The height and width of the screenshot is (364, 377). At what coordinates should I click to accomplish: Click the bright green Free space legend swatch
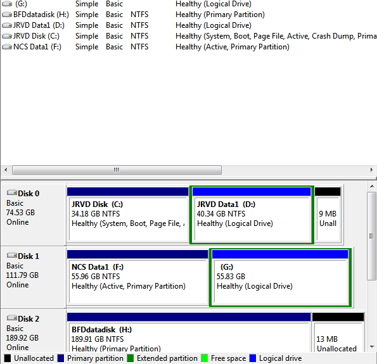205,358
